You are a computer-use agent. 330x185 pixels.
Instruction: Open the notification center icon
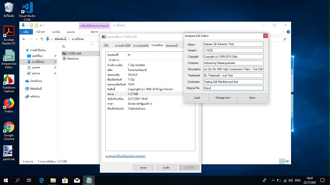click(322, 180)
